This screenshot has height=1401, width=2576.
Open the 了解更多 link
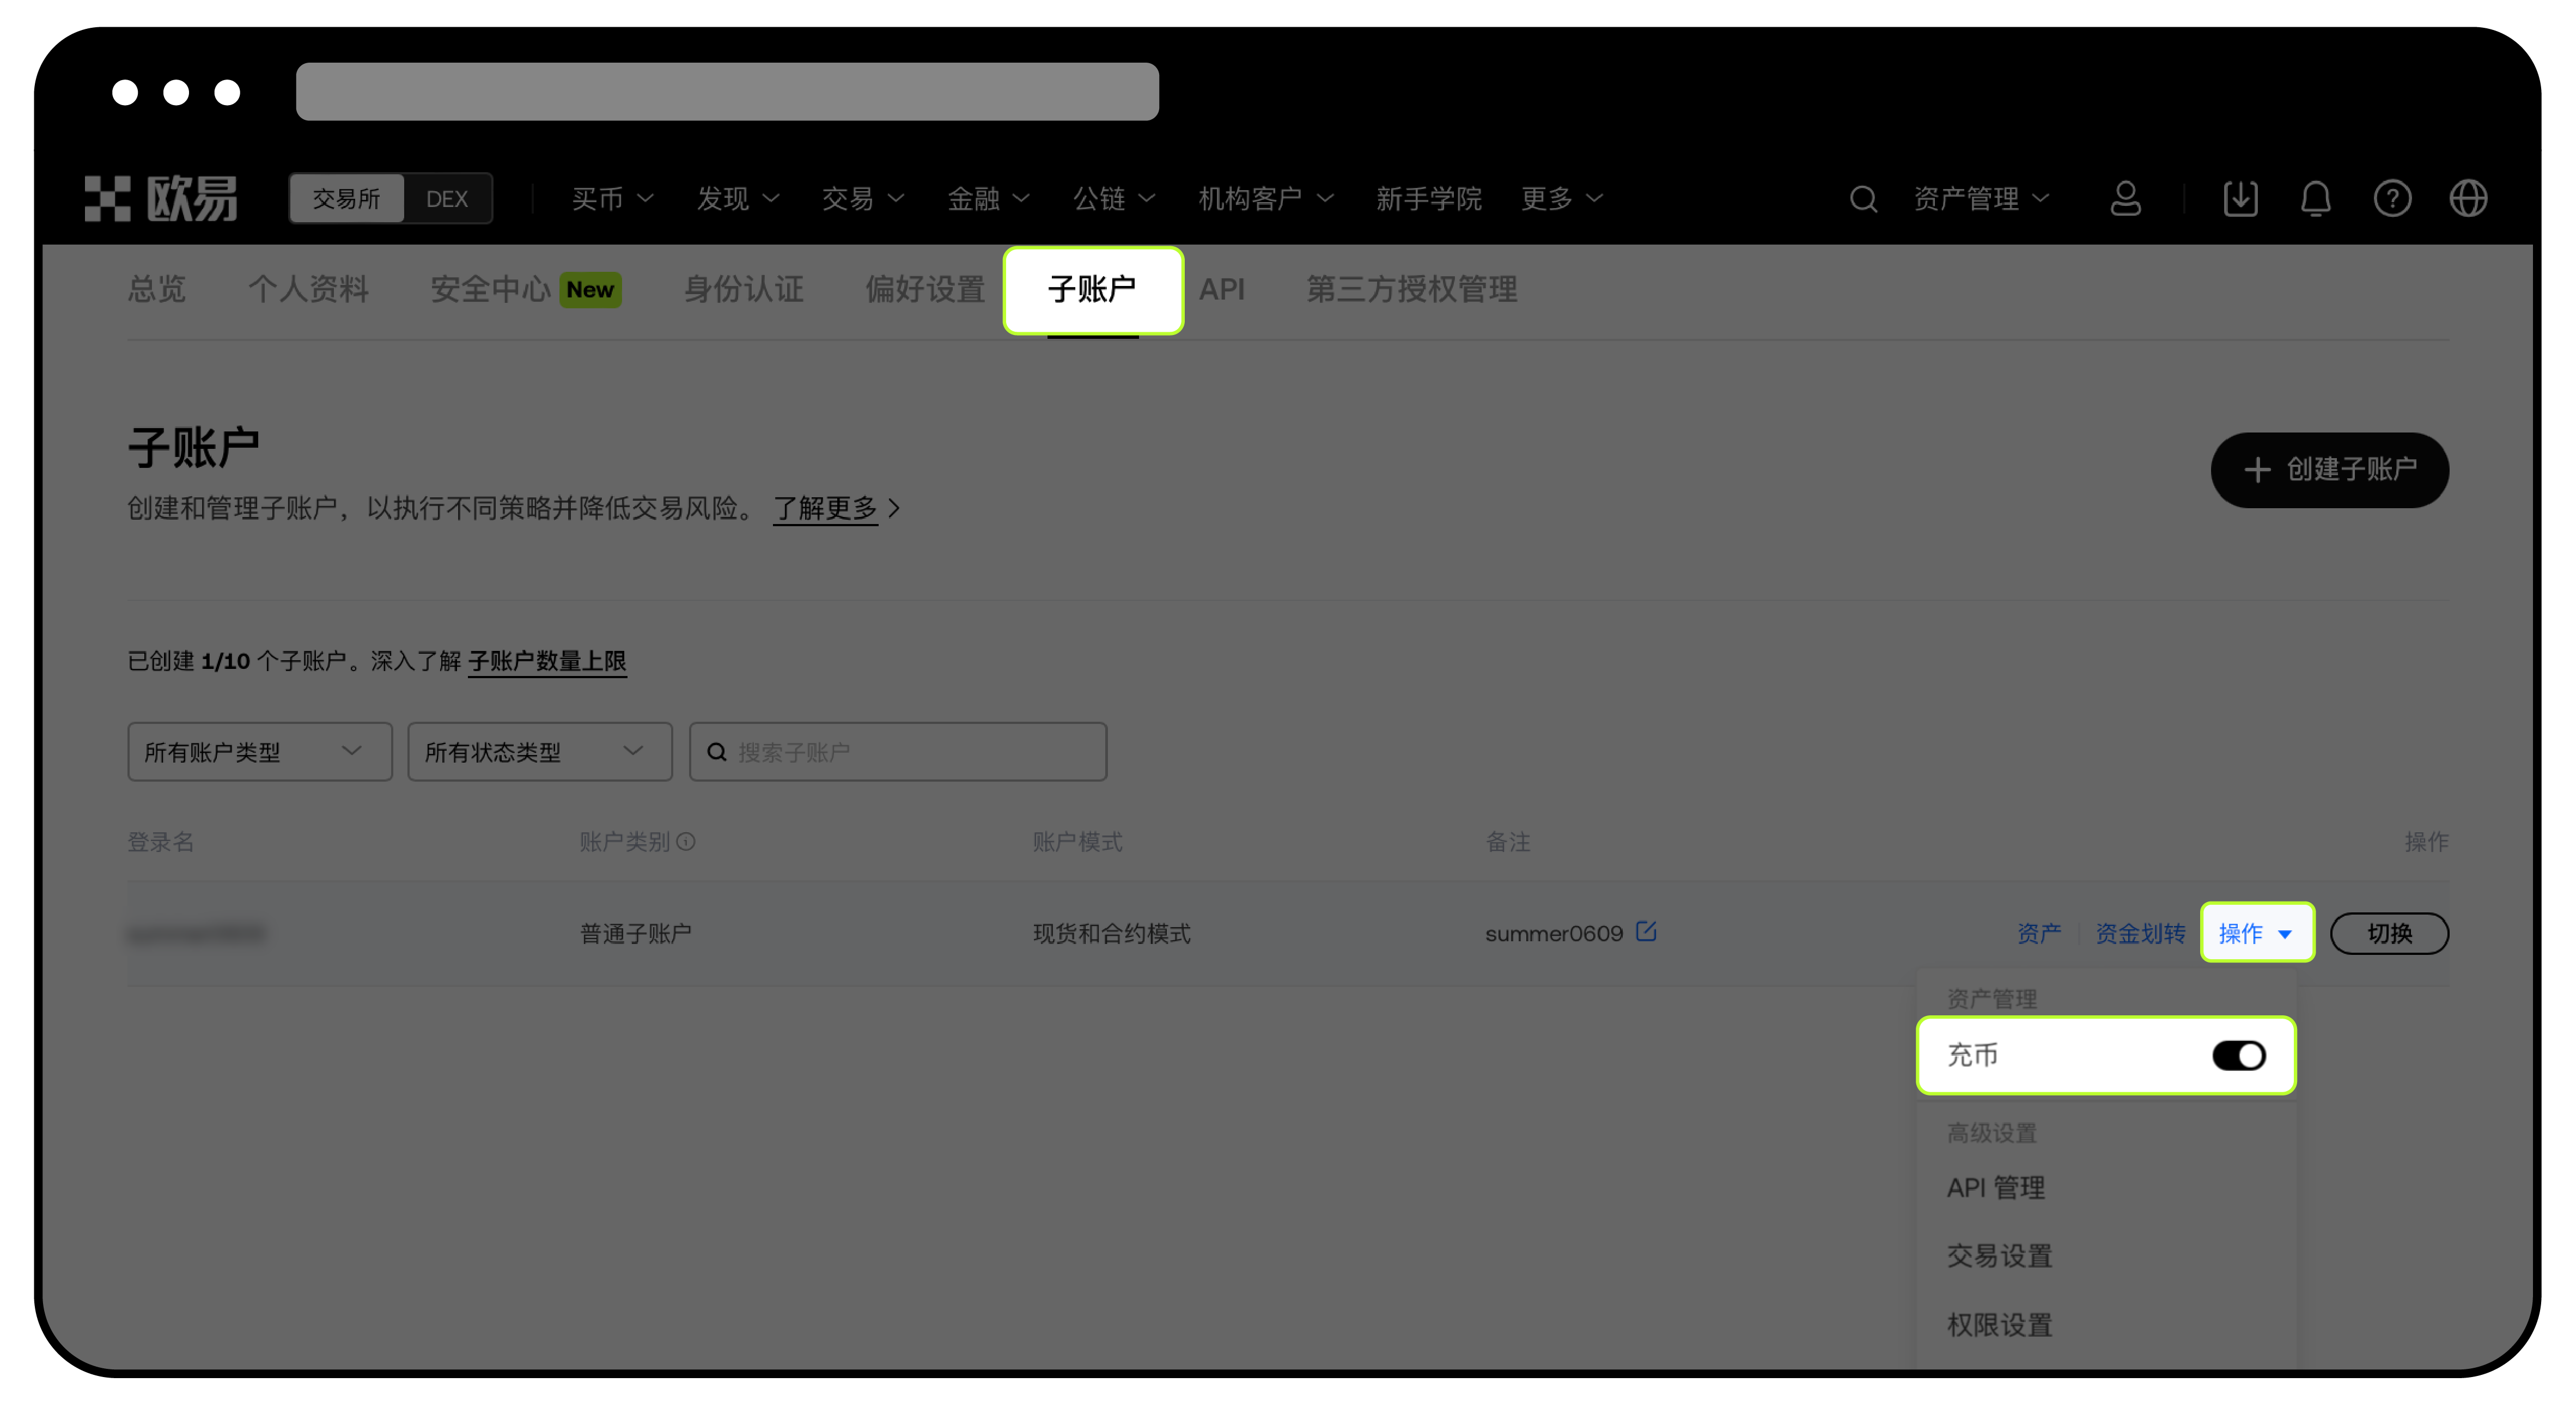pyautogui.click(x=825, y=508)
